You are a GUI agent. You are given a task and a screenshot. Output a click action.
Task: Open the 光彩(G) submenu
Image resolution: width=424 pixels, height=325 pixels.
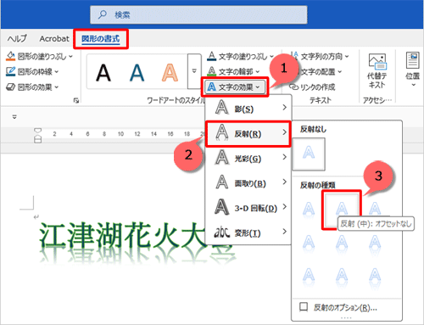(248, 158)
